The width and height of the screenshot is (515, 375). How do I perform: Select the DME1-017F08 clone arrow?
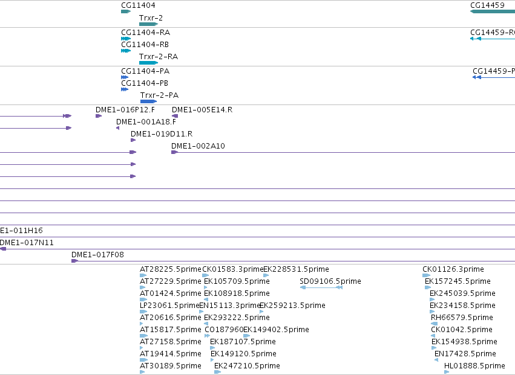[75, 261]
